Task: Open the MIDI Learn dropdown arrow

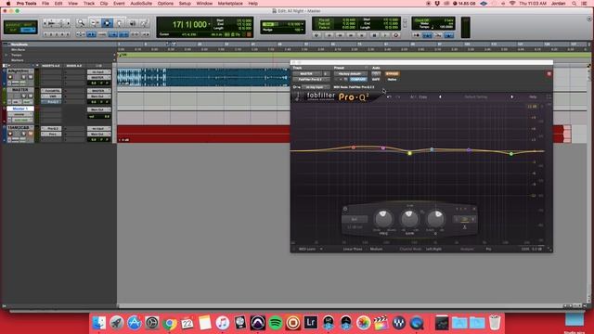Action: [x=321, y=250]
